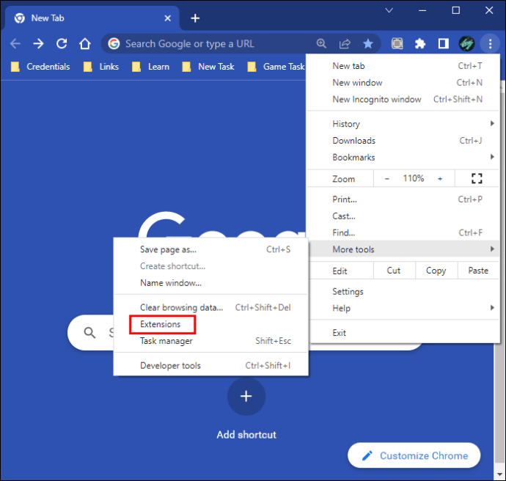Click the Customize Chrome button

click(414, 455)
